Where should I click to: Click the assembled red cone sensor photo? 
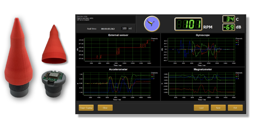(19, 58)
